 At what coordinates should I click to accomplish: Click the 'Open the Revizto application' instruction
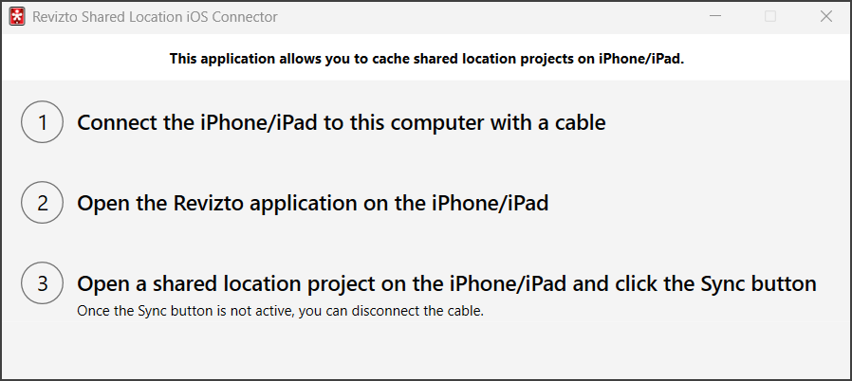[312, 204]
